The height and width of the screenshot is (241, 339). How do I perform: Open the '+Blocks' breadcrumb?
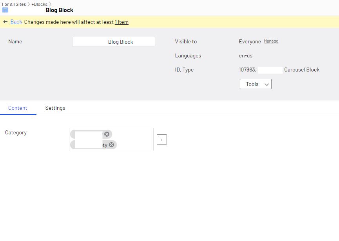coord(39,4)
